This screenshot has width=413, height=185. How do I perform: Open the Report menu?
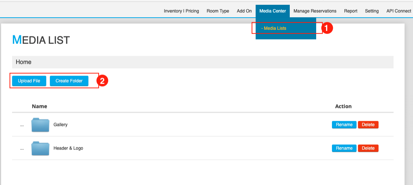[x=351, y=11]
